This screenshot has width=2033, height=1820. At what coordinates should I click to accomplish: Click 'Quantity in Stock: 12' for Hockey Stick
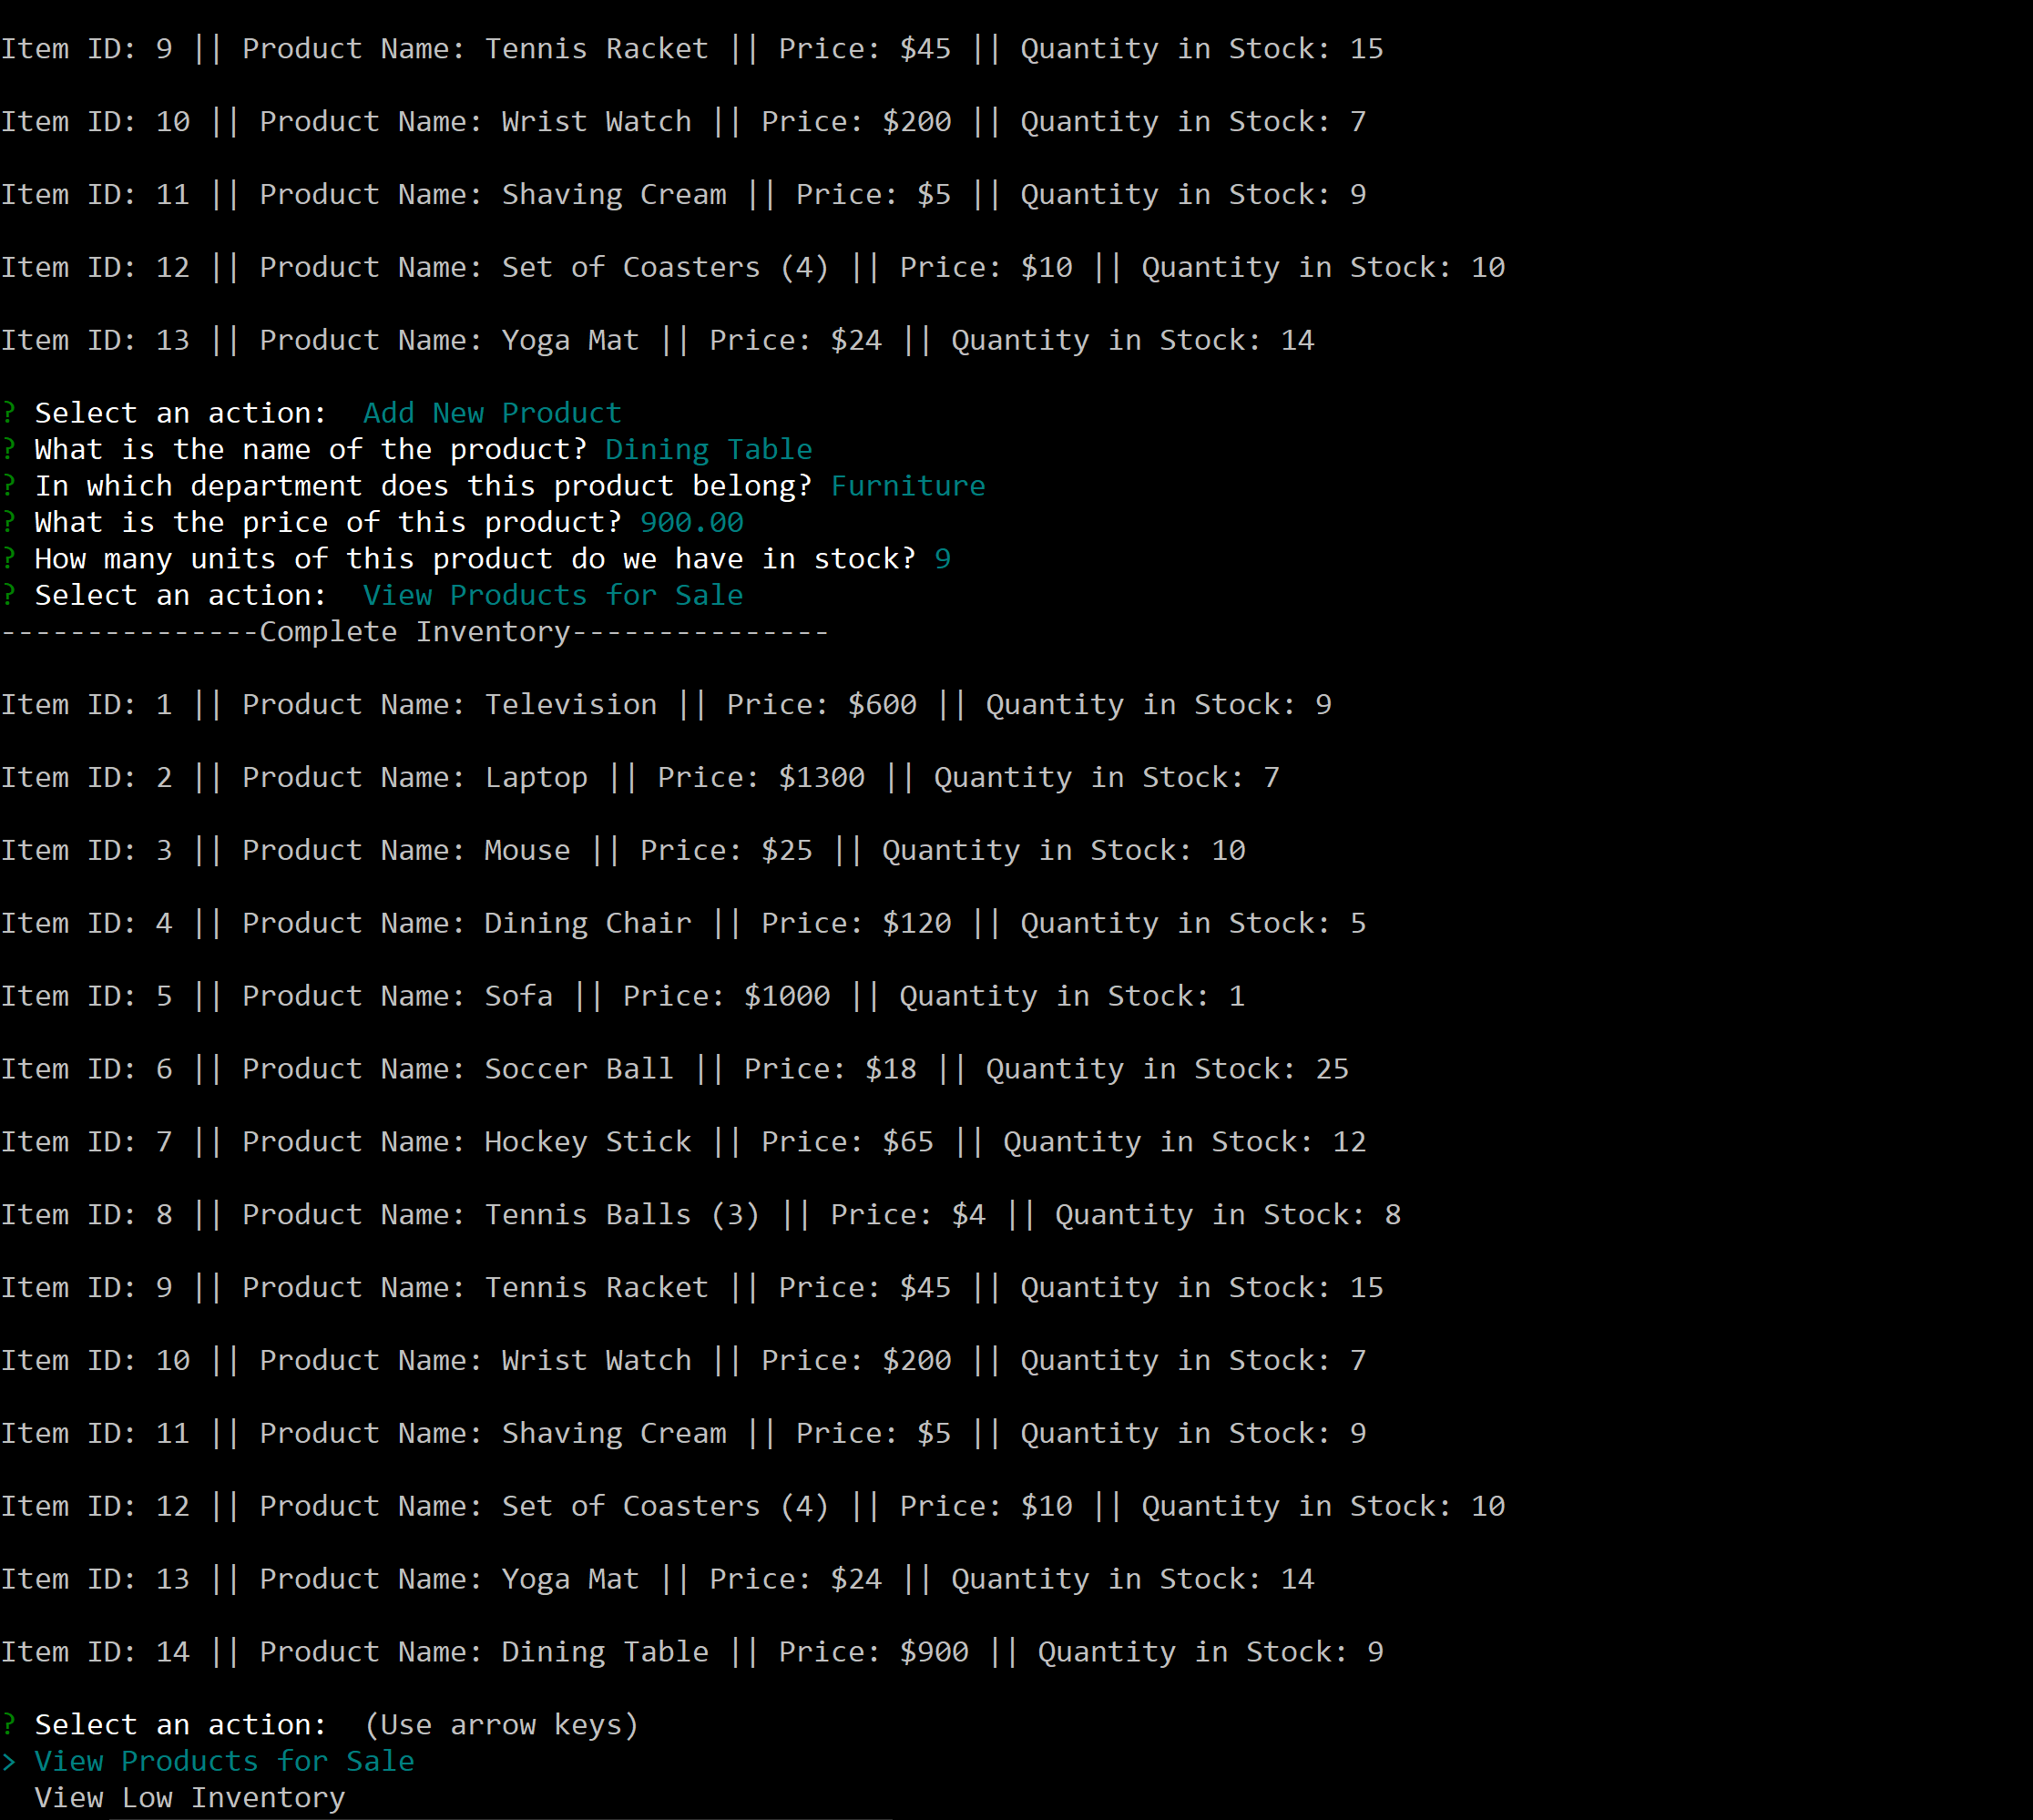1185,1141
